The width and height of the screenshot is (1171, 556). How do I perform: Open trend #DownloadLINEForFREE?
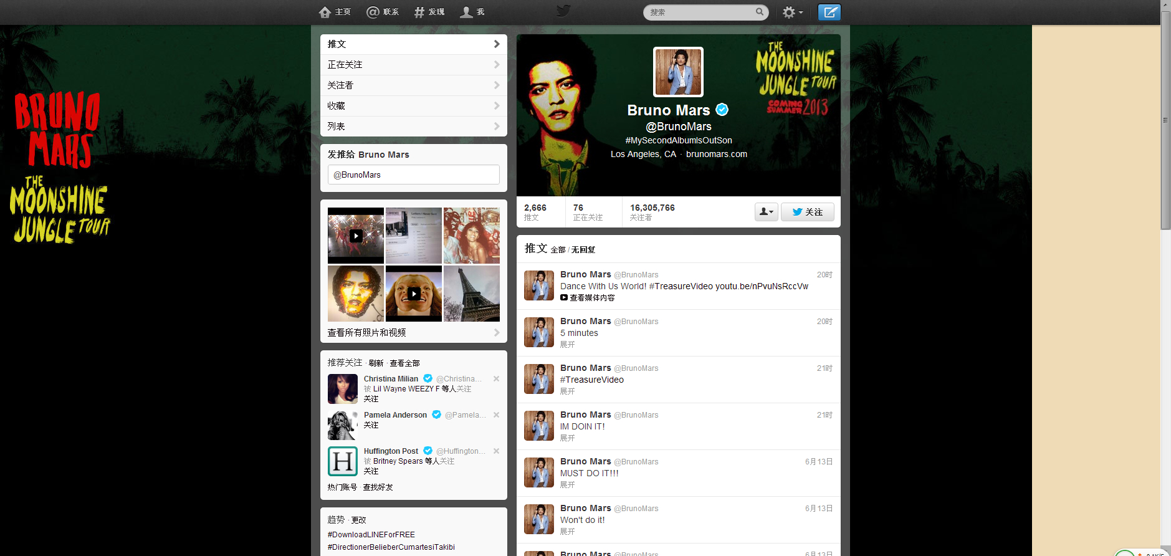(x=371, y=535)
